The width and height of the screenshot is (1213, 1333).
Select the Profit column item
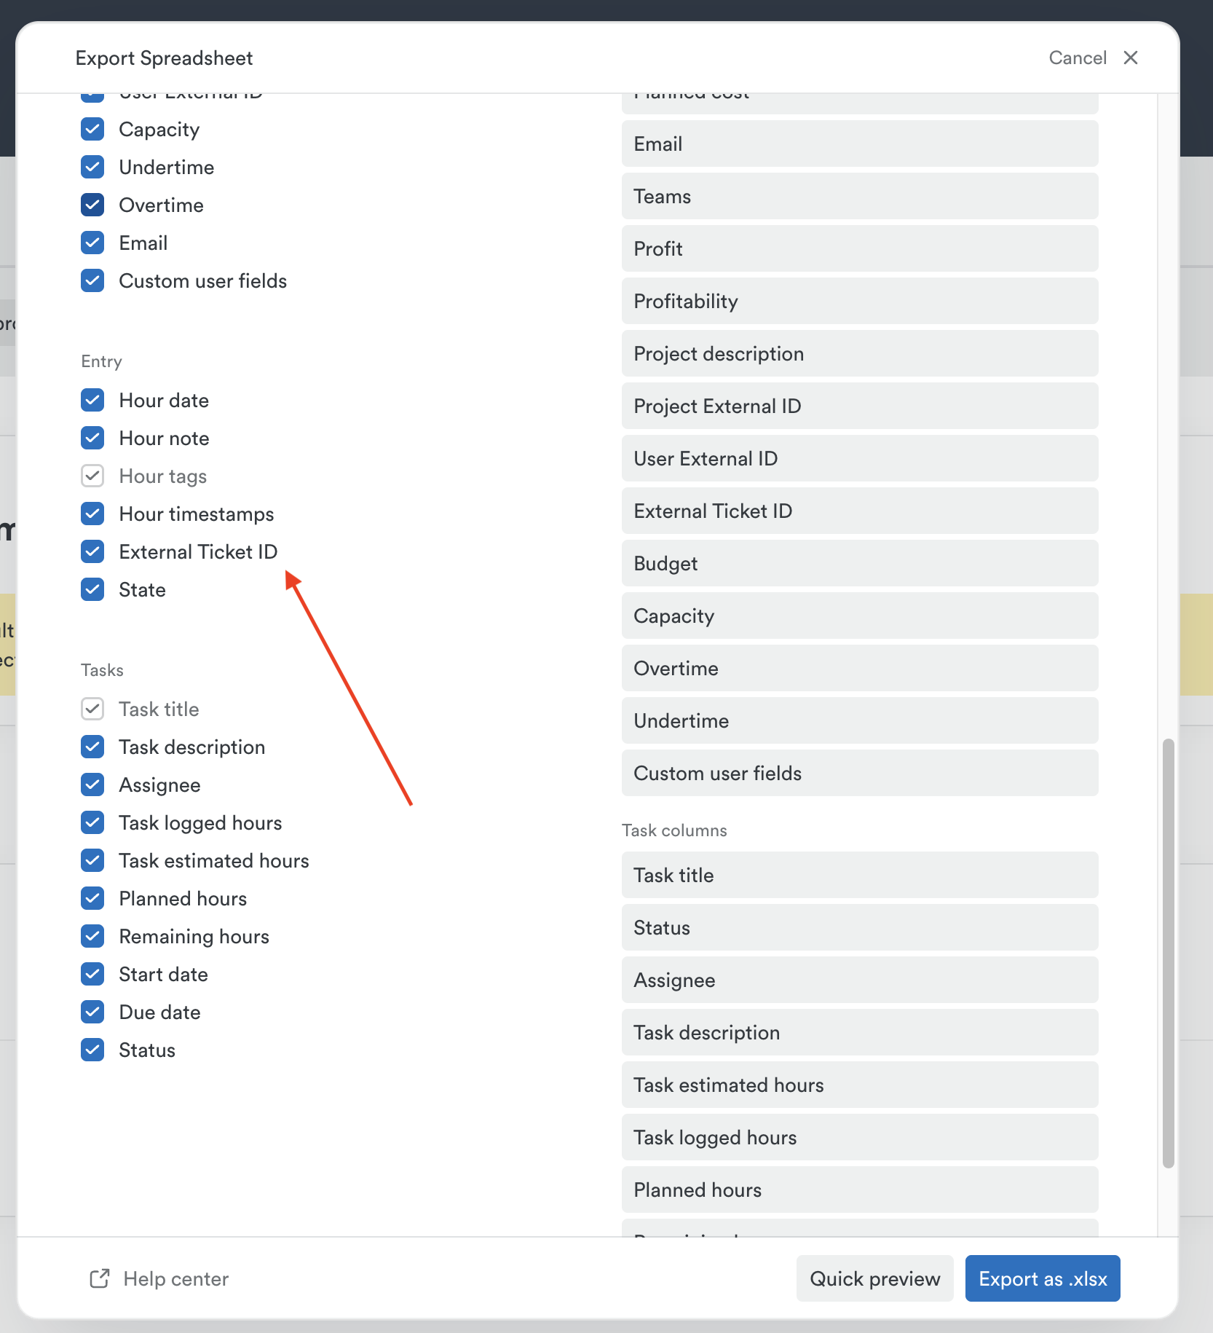pyautogui.click(x=859, y=248)
